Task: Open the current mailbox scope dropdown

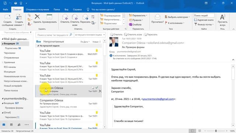Action: [x=90, y=35]
